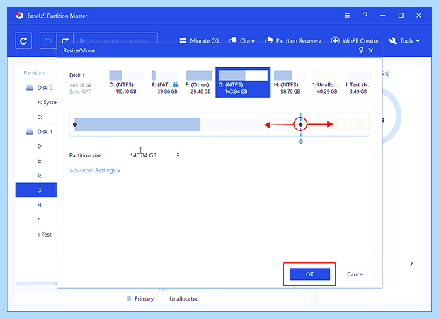This screenshot has height=319, width=439.
Task: Click the undo arrow in toolbar
Action: tap(48, 41)
